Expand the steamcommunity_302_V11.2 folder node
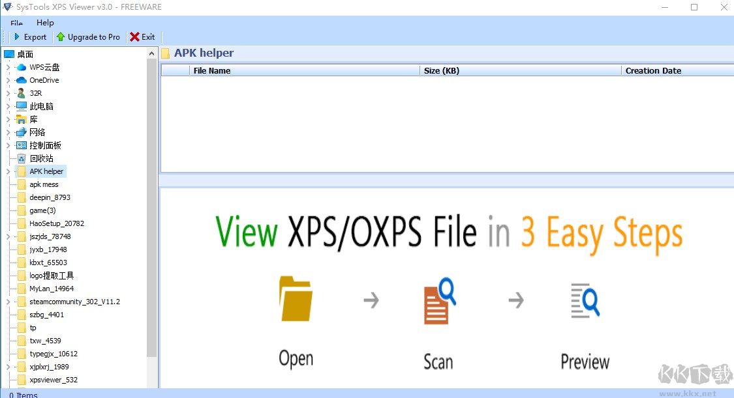 click(x=7, y=301)
